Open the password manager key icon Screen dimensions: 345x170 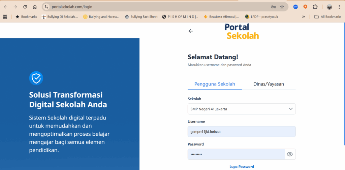pos(273,7)
